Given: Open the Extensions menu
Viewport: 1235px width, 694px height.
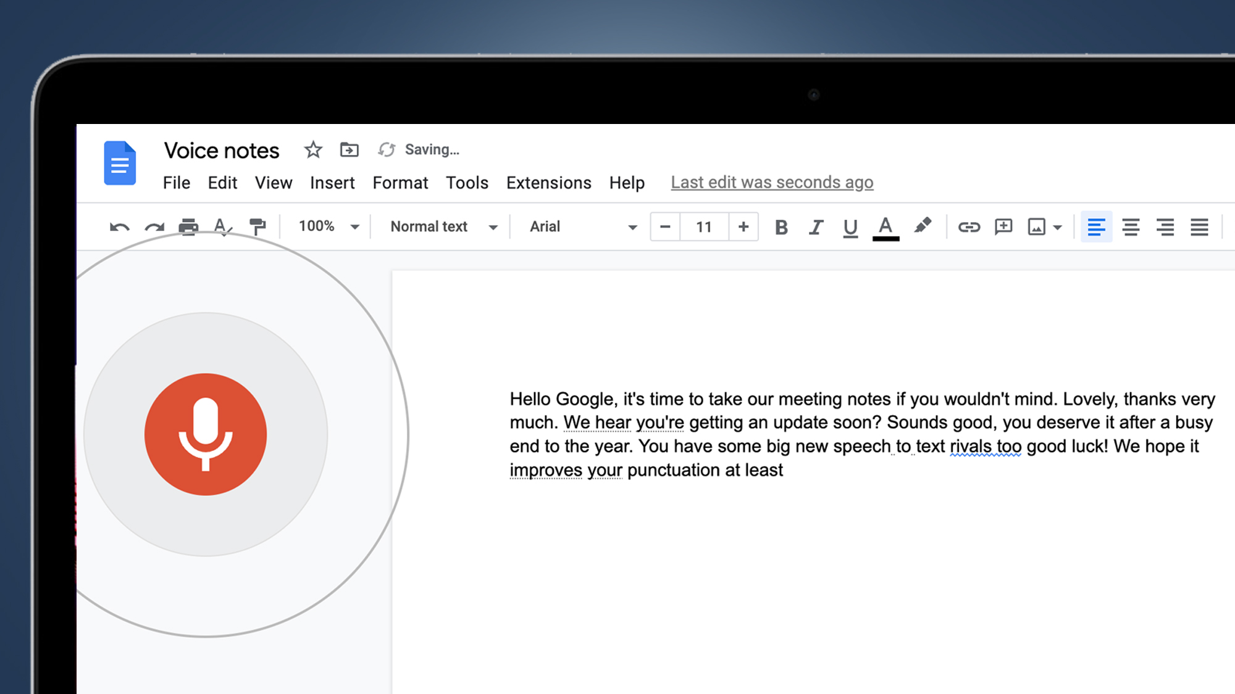Looking at the screenshot, I should point(548,183).
